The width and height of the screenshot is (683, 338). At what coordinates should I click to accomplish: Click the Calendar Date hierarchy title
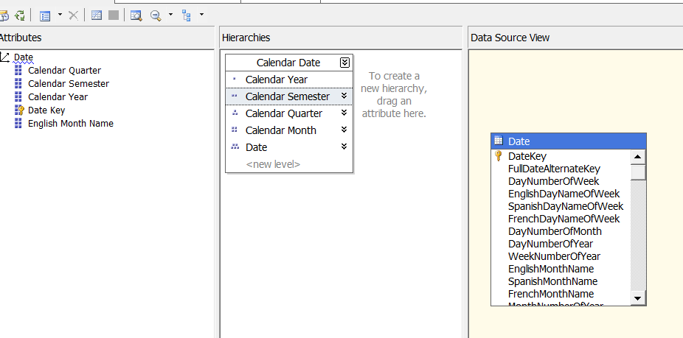288,63
